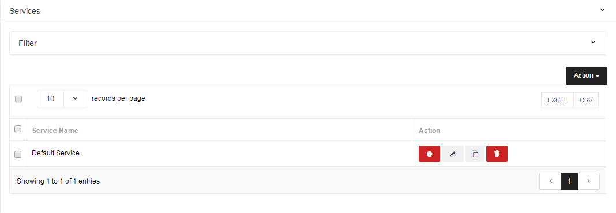The height and width of the screenshot is (213, 616).
Task: Collapse the Services panel chevron
Action: pos(602,10)
